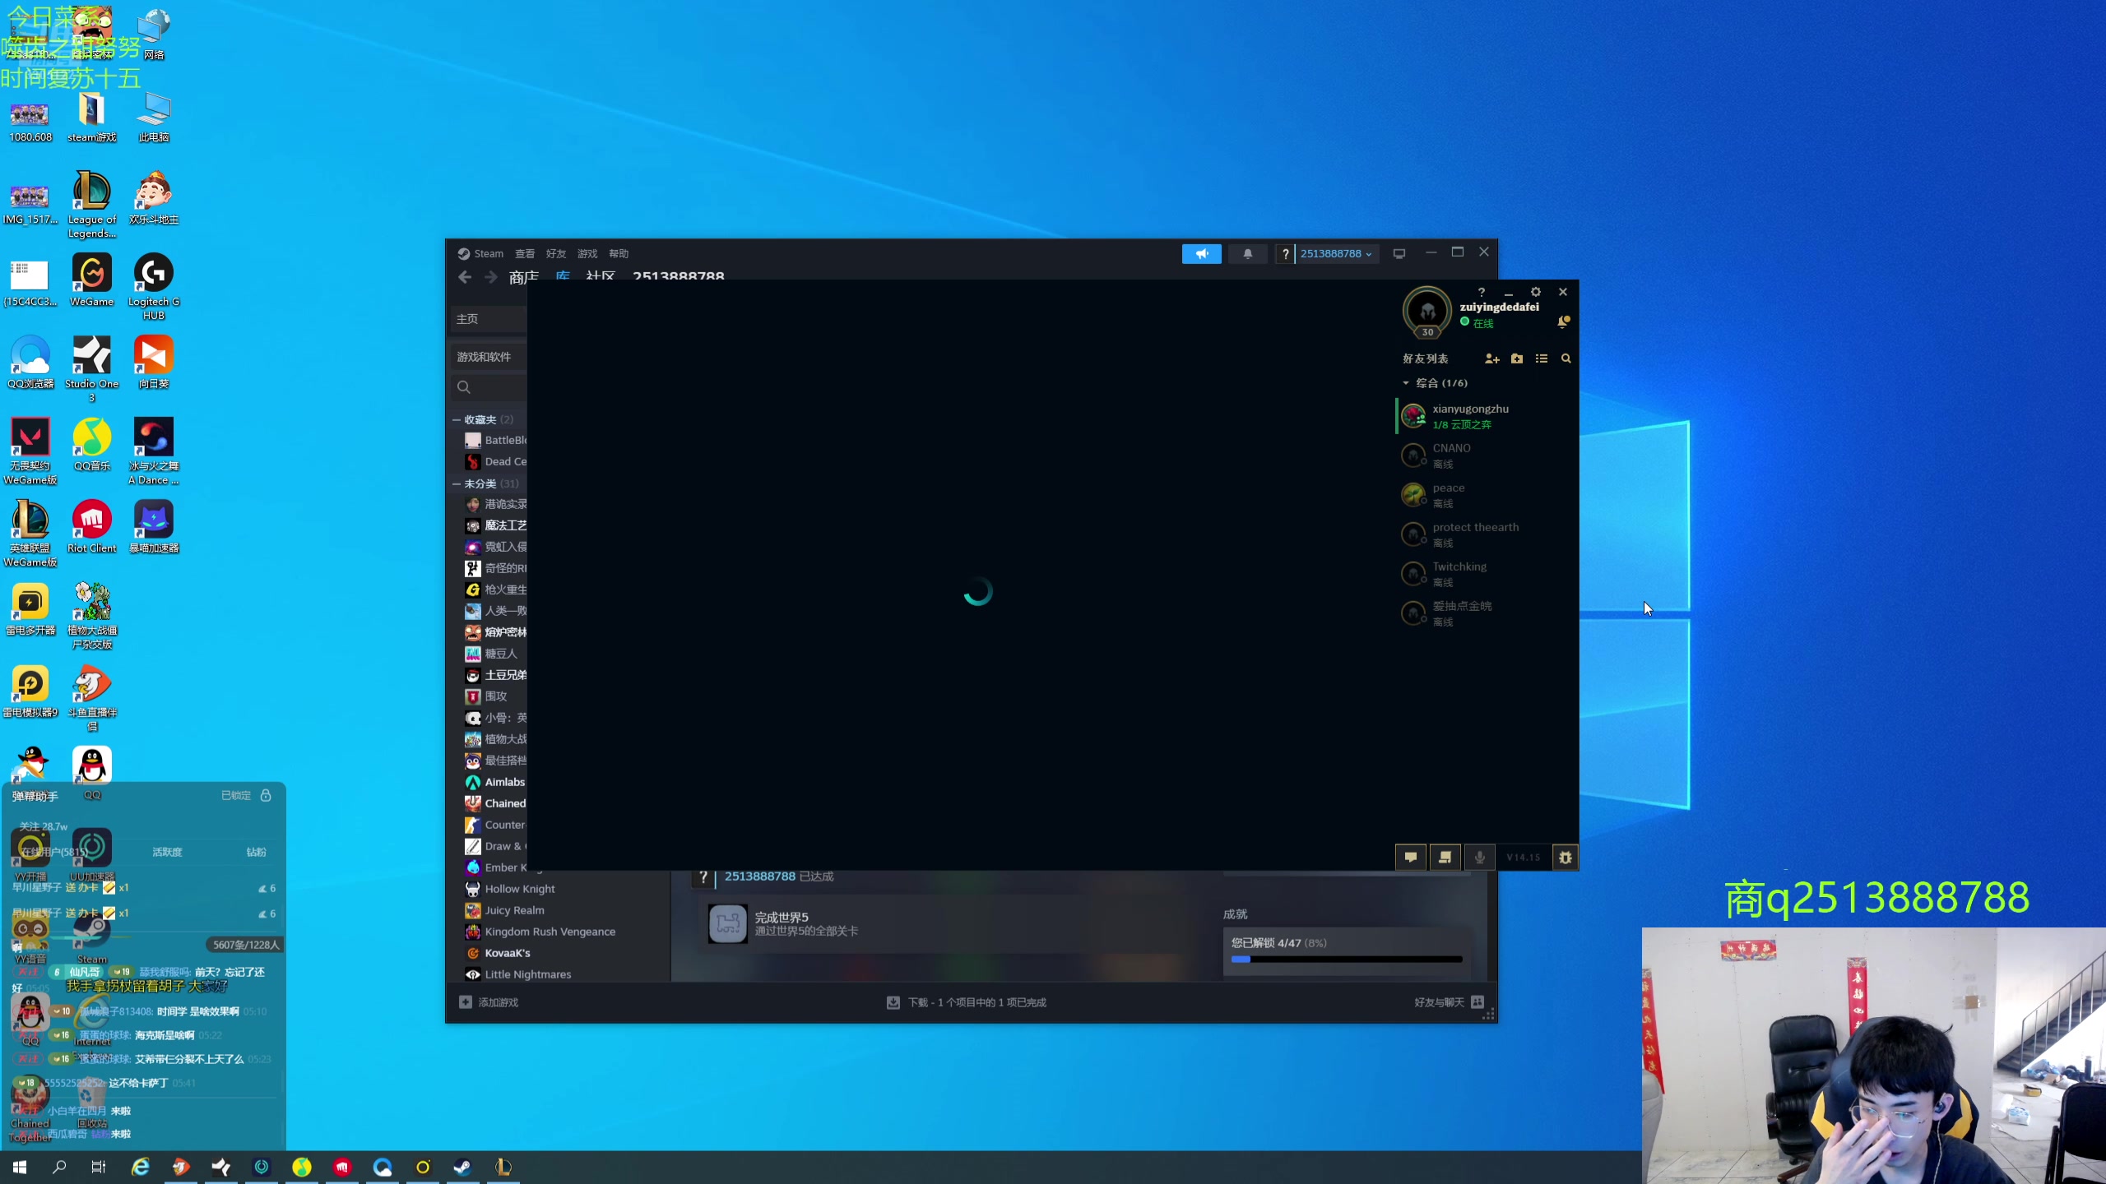Click the taskbar search magnifier
This screenshot has width=2106, height=1184.
59,1167
